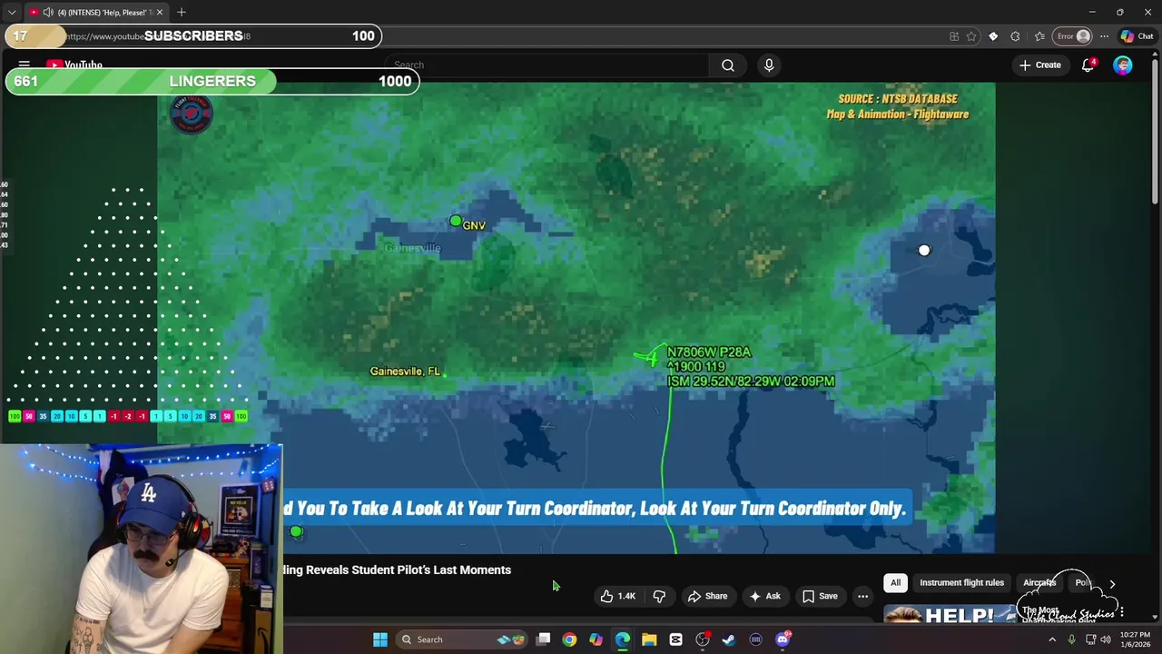Image resolution: width=1162 pixels, height=654 pixels.
Task: Open browser settings and more ellipsis
Action: (1104, 36)
